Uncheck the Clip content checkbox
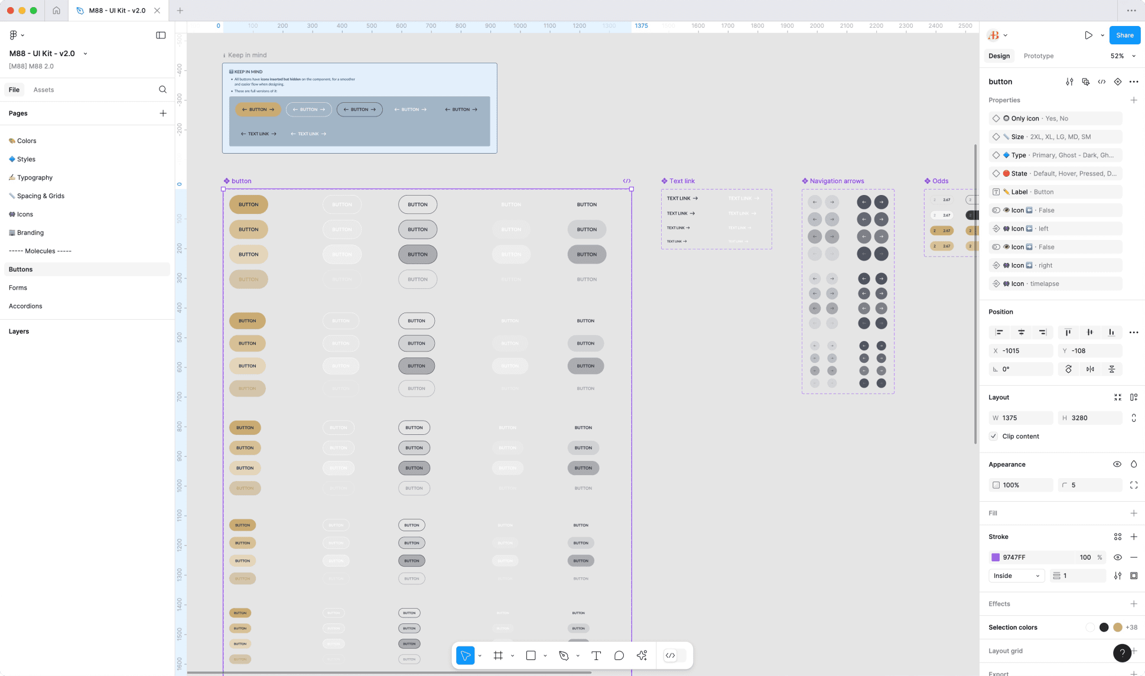The height and width of the screenshot is (676, 1145). pyautogui.click(x=994, y=436)
